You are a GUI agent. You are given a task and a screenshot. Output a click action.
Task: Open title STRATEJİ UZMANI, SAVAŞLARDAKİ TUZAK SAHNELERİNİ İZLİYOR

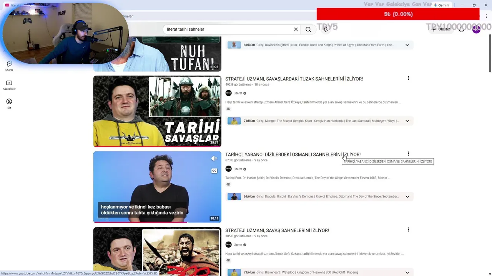click(294, 79)
